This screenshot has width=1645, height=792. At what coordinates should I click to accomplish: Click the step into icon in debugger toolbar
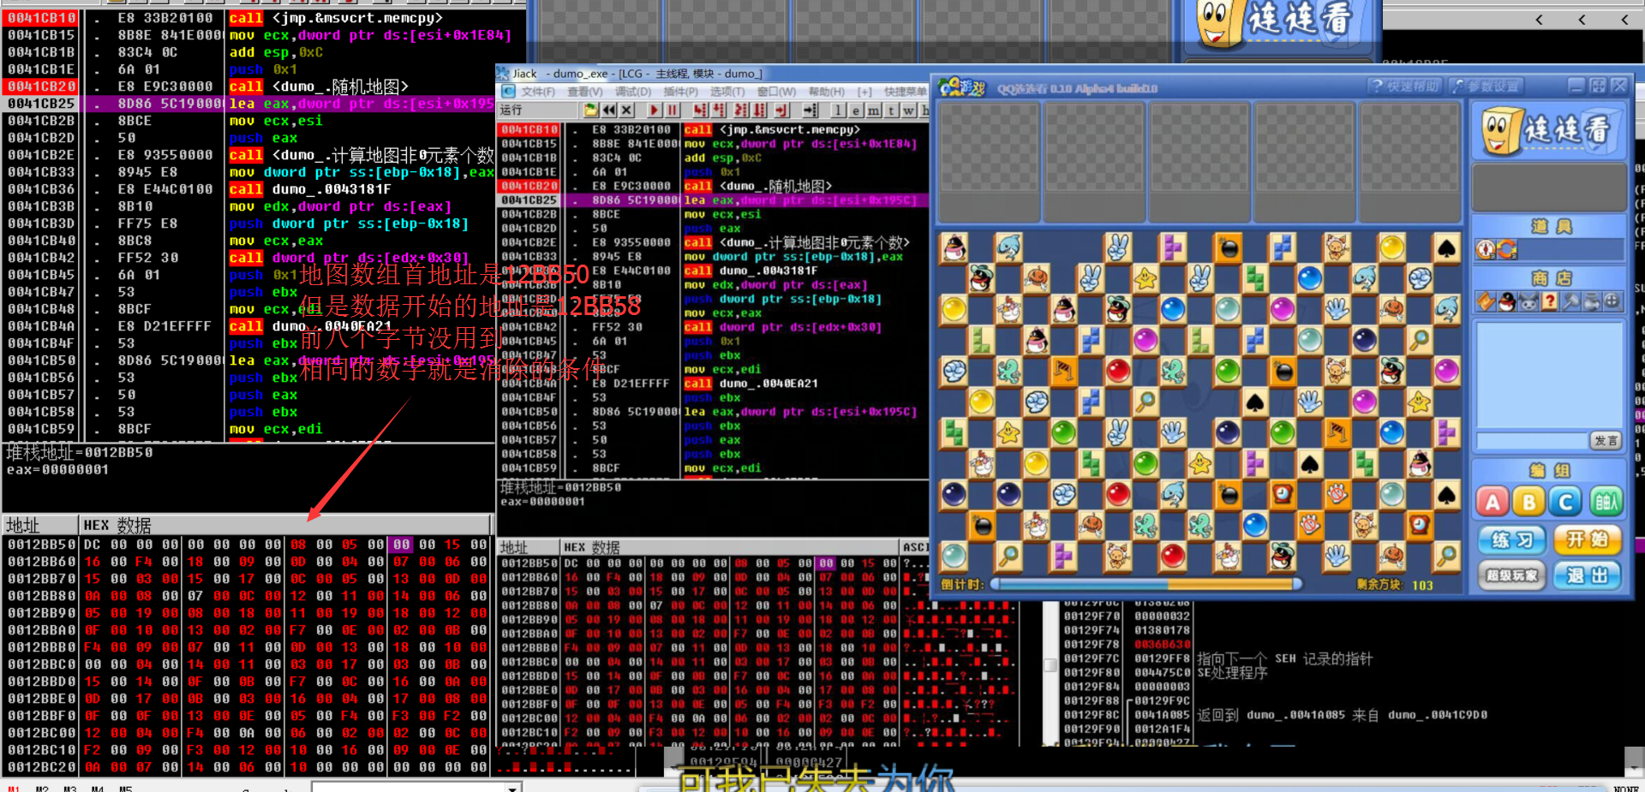[701, 110]
